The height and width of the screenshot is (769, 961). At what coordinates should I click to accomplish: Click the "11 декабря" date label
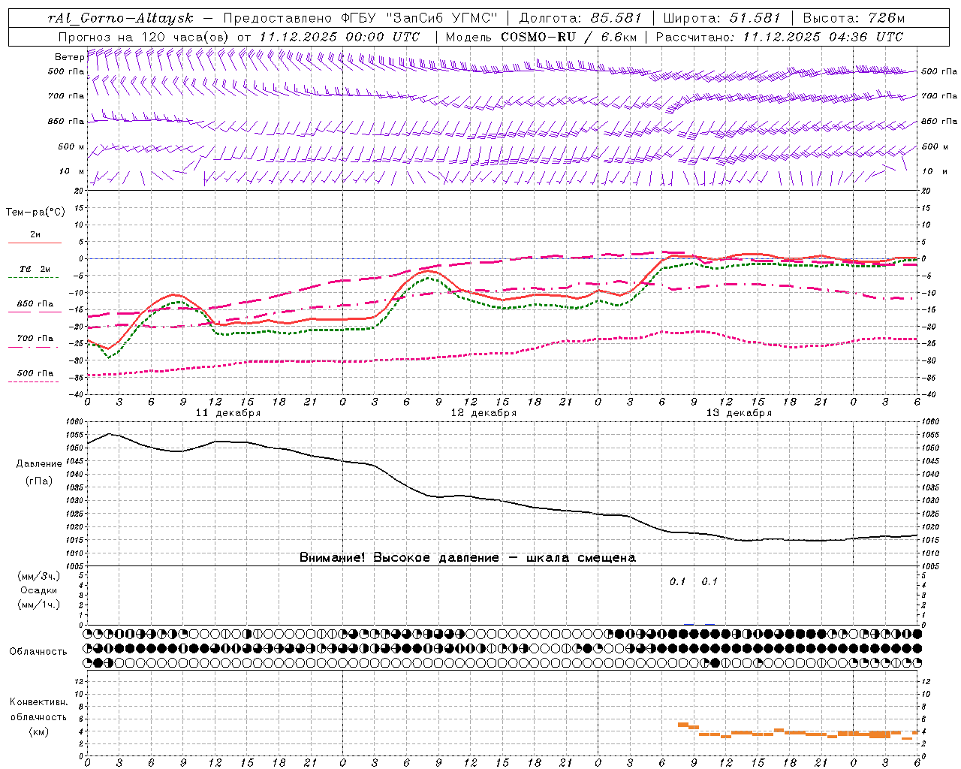(x=228, y=413)
